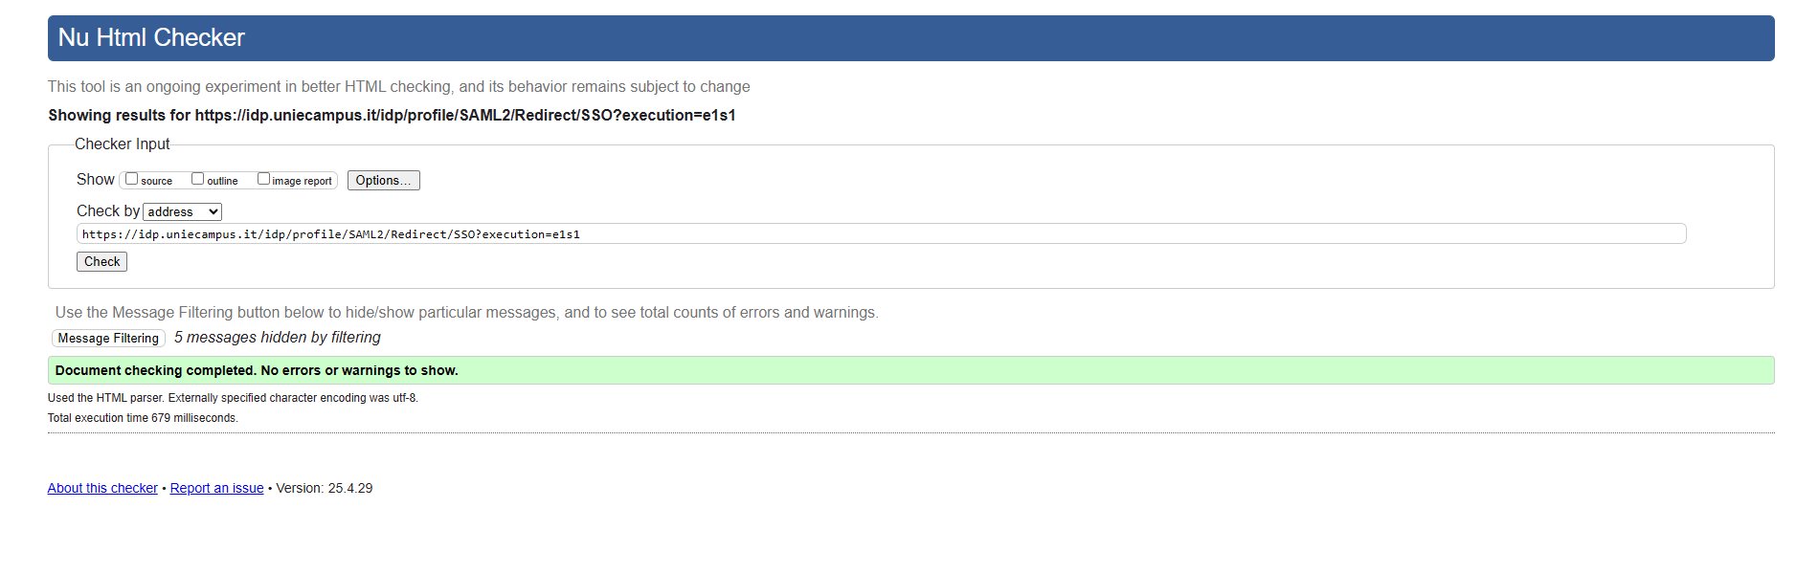The image size is (1819, 574).
Task: Click the Showing results for heading
Action: tap(392, 115)
